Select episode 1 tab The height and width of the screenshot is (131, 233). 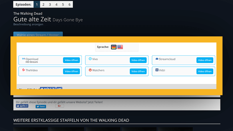[x=37, y=4]
